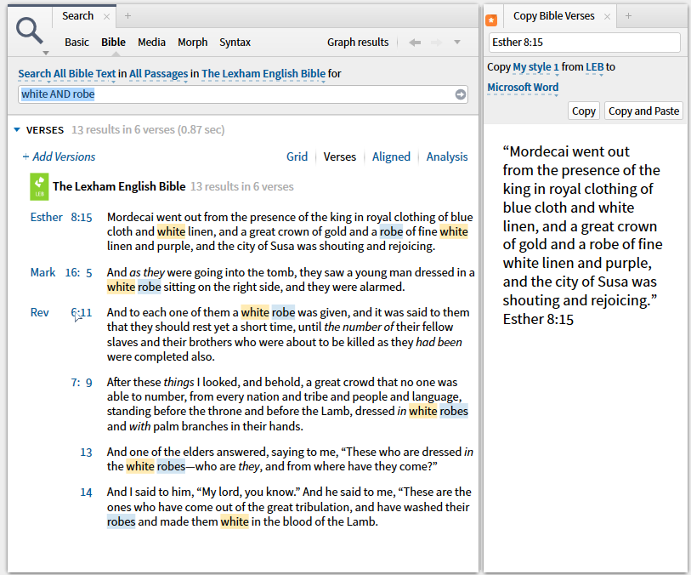The height and width of the screenshot is (575, 691).
Task: Click Graph results
Action: pos(358,43)
